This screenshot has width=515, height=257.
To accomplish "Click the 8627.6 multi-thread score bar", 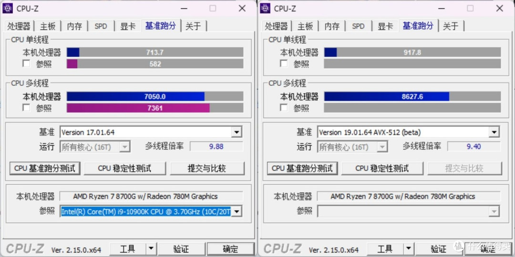I will click(x=412, y=96).
